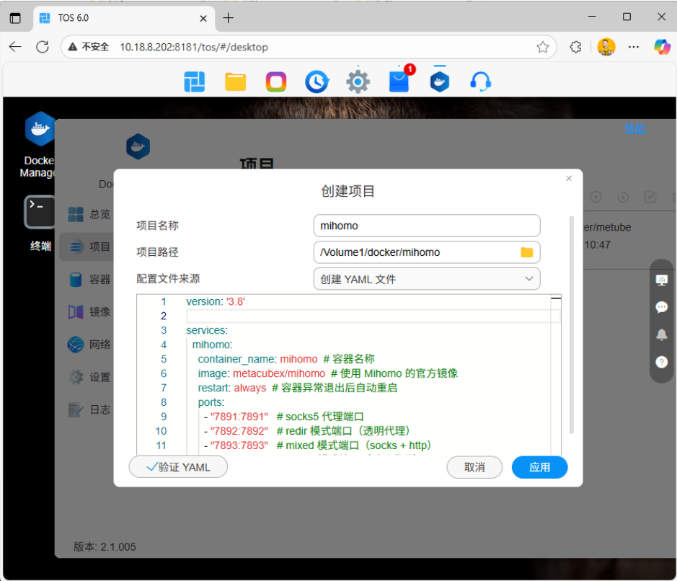Open a new browser tab with plus
The width and height of the screenshot is (677, 581).
228,18
